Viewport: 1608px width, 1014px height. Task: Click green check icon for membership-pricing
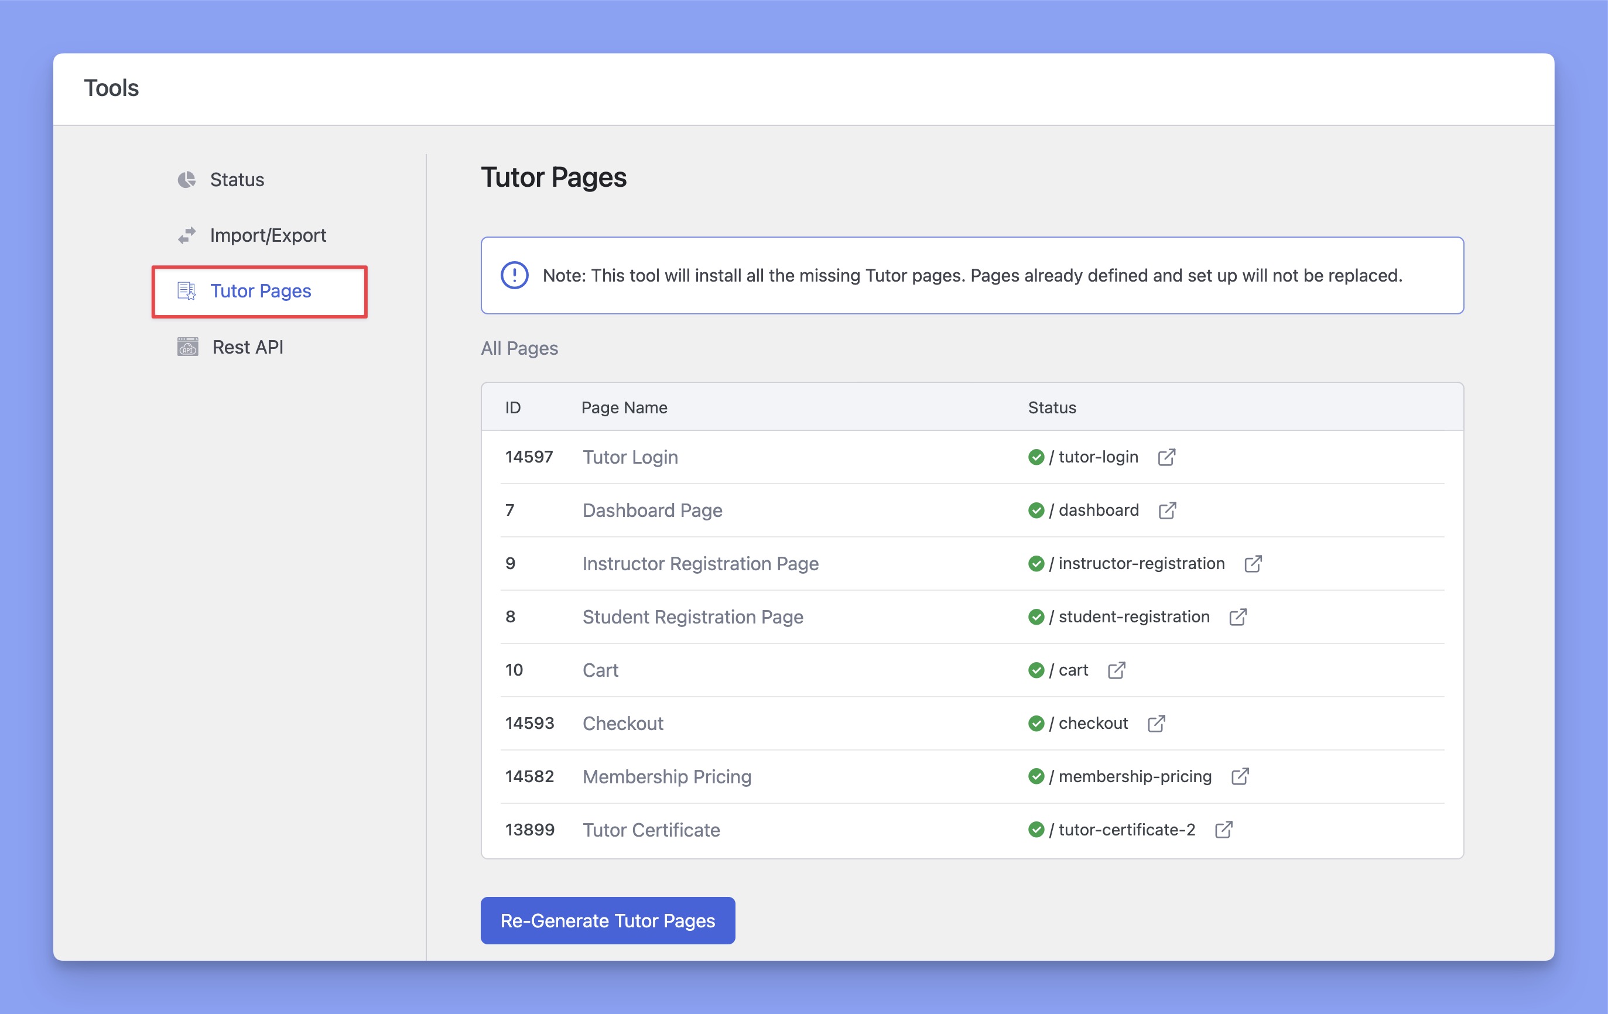1036,776
